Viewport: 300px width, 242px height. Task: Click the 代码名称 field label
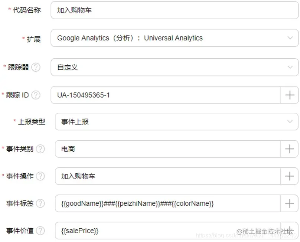tap(27, 10)
